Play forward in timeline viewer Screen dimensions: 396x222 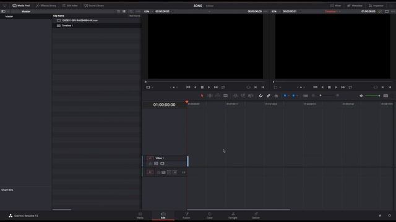(336, 87)
